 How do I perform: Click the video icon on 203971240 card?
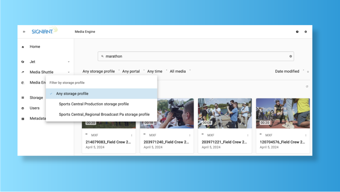coord(145,134)
